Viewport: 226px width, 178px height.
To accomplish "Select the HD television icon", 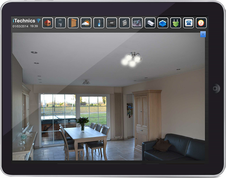I will pos(112,23).
